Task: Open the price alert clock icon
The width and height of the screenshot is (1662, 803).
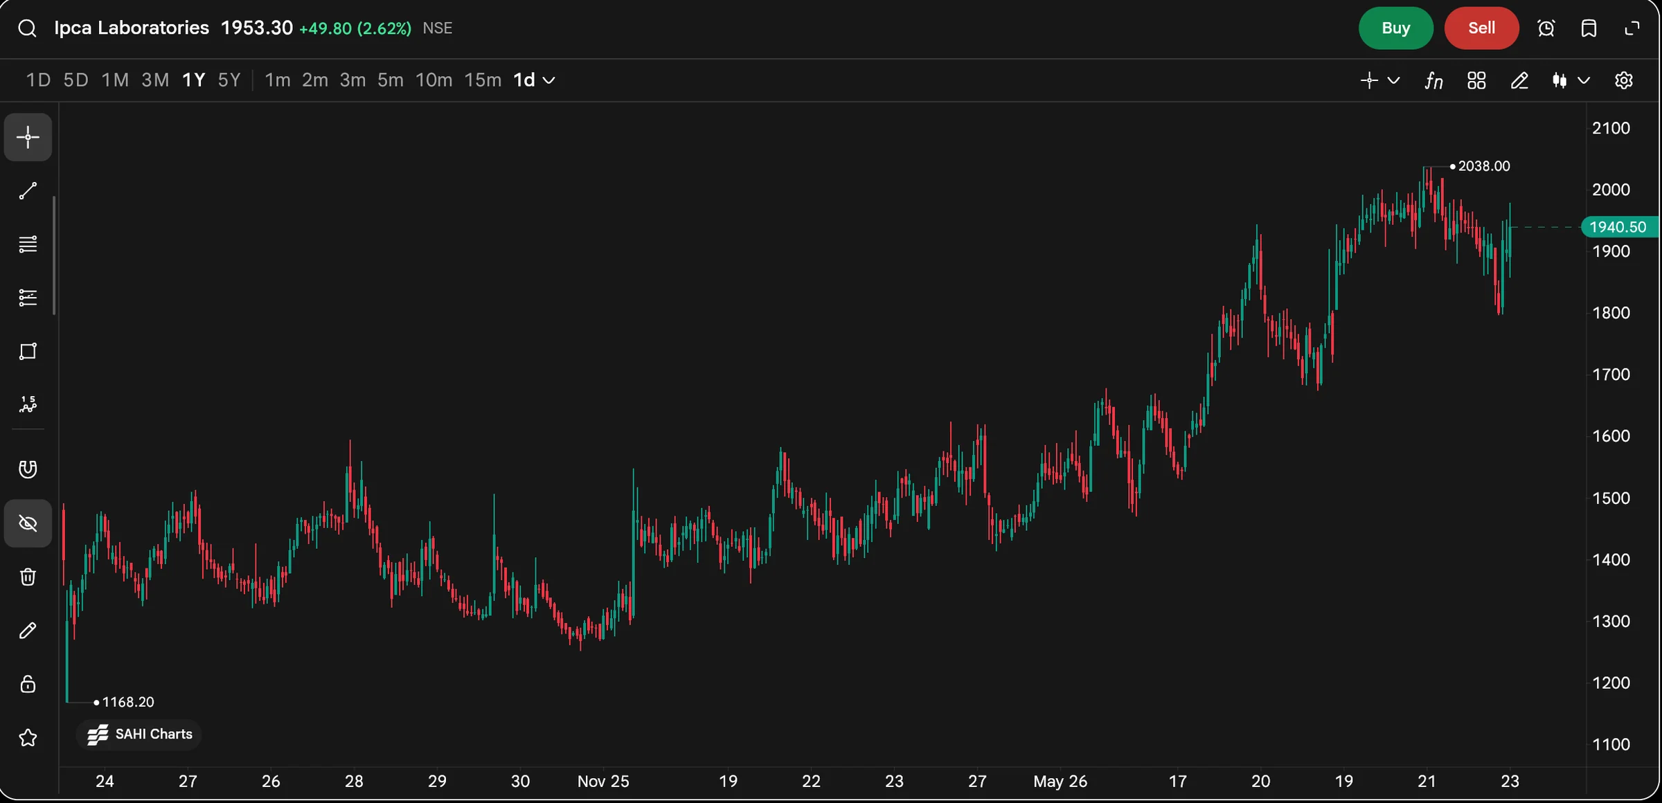Action: coord(1546,28)
